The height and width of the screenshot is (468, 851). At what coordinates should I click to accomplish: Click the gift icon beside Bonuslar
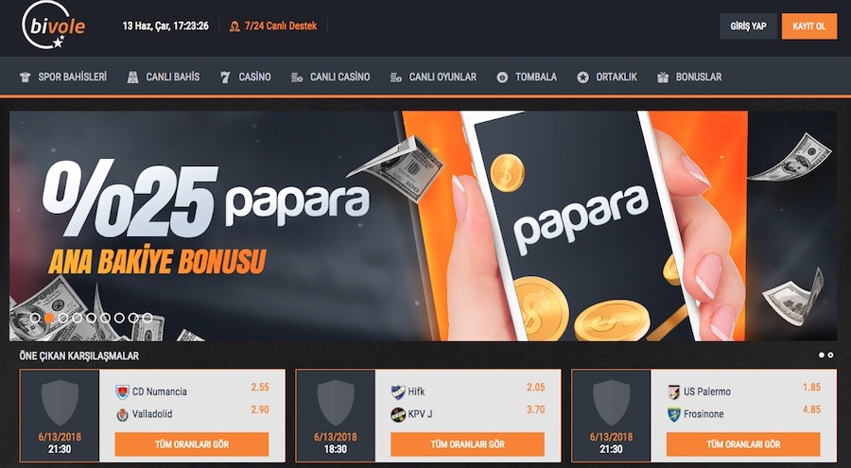(663, 78)
